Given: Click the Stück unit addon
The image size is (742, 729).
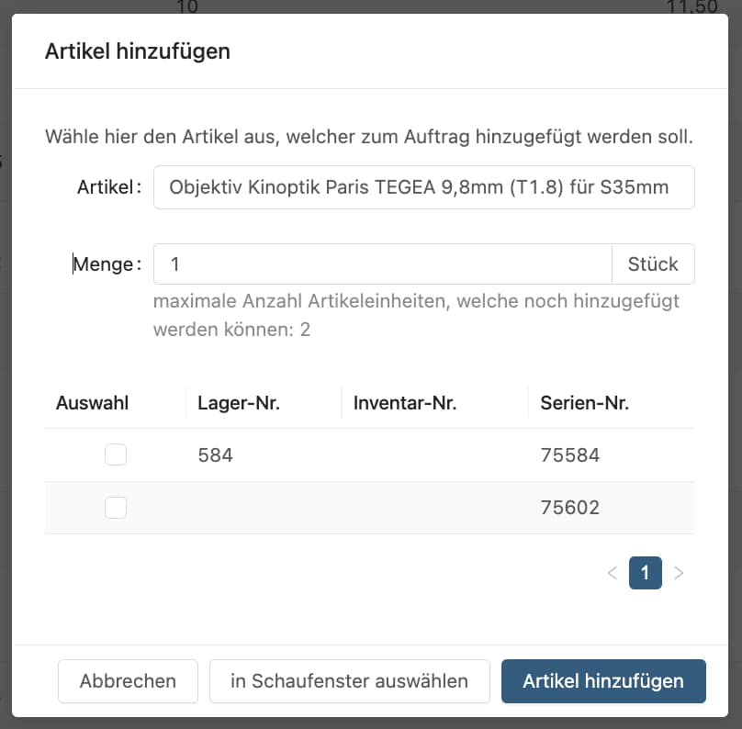Looking at the screenshot, I should tap(653, 264).
